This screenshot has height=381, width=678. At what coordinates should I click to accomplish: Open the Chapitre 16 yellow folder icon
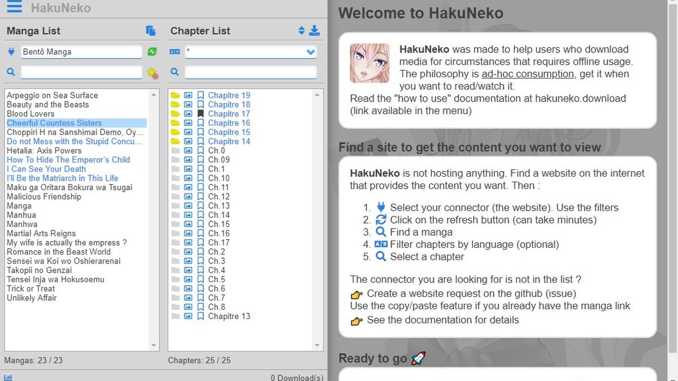pyautogui.click(x=175, y=123)
